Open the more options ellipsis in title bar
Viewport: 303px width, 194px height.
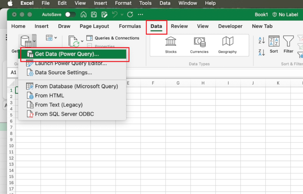141,15
